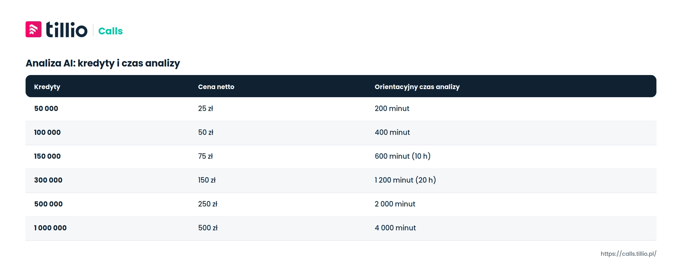The image size is (682, 266).
Task: Click the 4 000 minut cell
Action: 395,228
